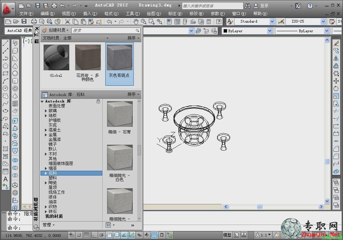Toggle 3D Object Snap in status bar
This screenshot has height=240, width=343.
pyautogui.click(x=117, y=235)
